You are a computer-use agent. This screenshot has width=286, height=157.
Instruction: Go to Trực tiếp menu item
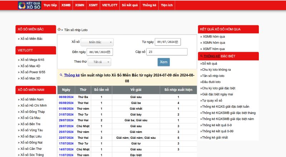[50, 5]
